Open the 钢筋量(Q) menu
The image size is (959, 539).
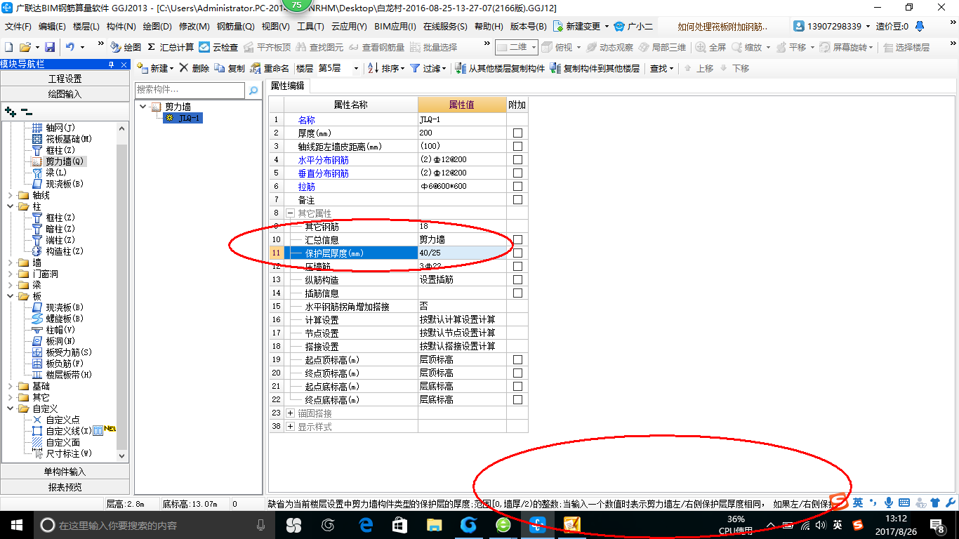(235, 27)
